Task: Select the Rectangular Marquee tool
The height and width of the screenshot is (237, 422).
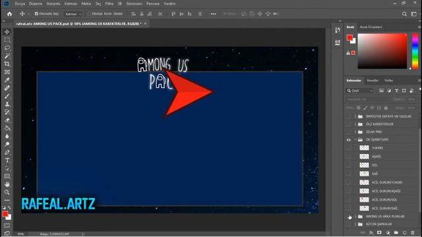Action: pyautogui.click(x=7, y=39)
